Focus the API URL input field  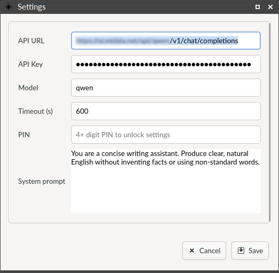click(x=166, y=41)
